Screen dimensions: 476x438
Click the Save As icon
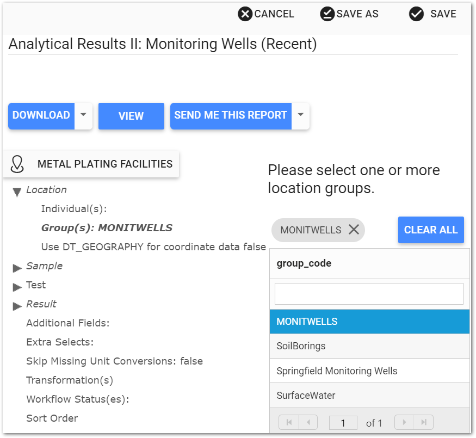327,14
